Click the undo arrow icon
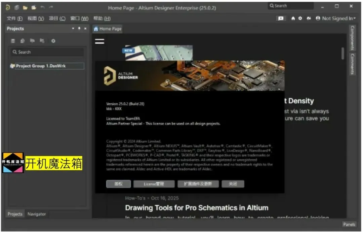The height and width of the screenshot is (232, 363). pos(43,7)
